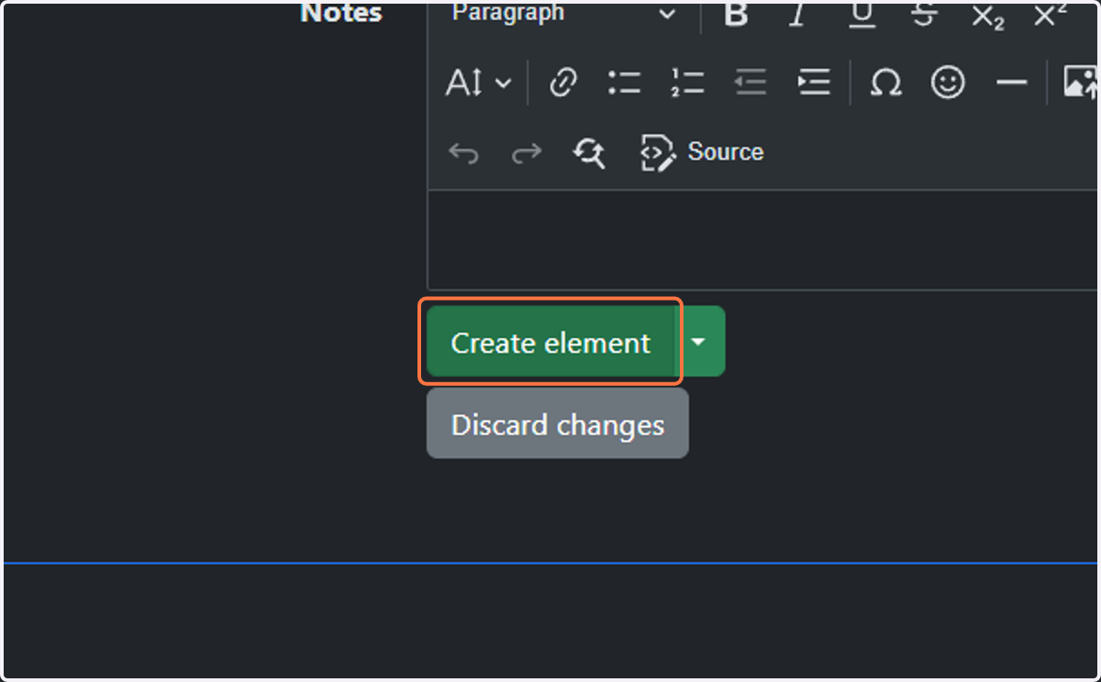Open the emoji picker
The width and height of the screenshot is (1101, 682).
tap(948, 83)
